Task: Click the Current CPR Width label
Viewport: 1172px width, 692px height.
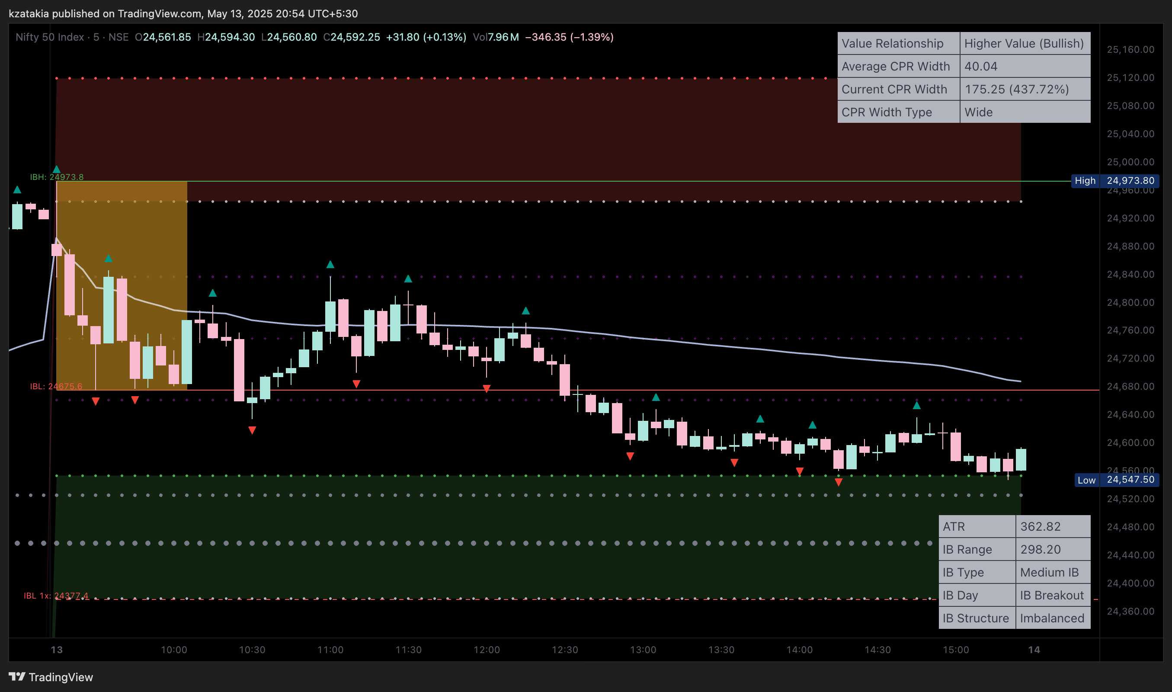Action: tap(898, 89)
